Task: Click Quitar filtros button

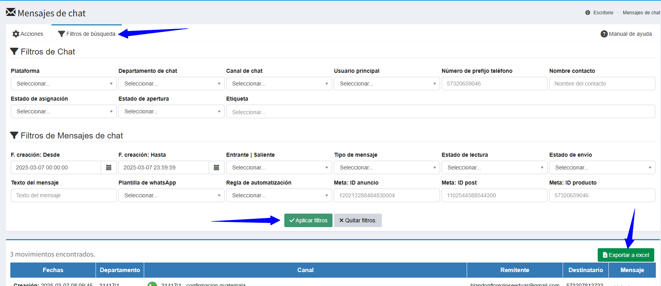Action: tap(358, 220)
